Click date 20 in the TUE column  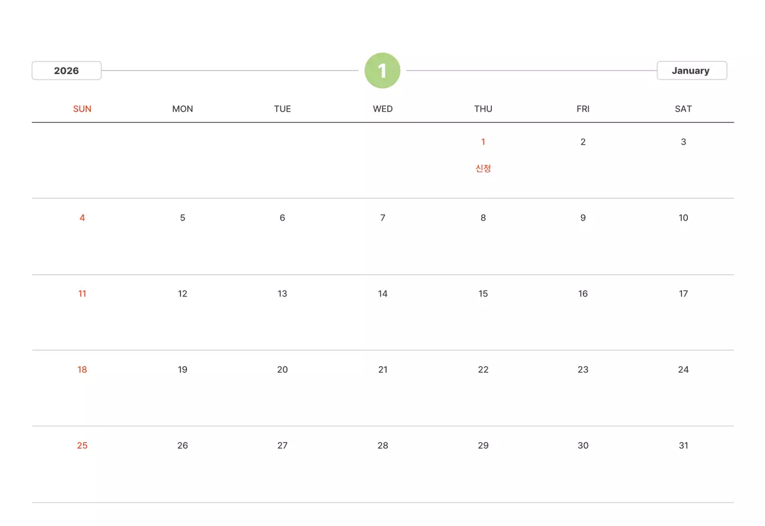click(x=283, y=370)
